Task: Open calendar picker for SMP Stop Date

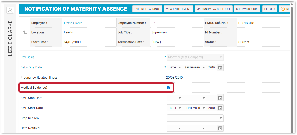Action: 220,98
